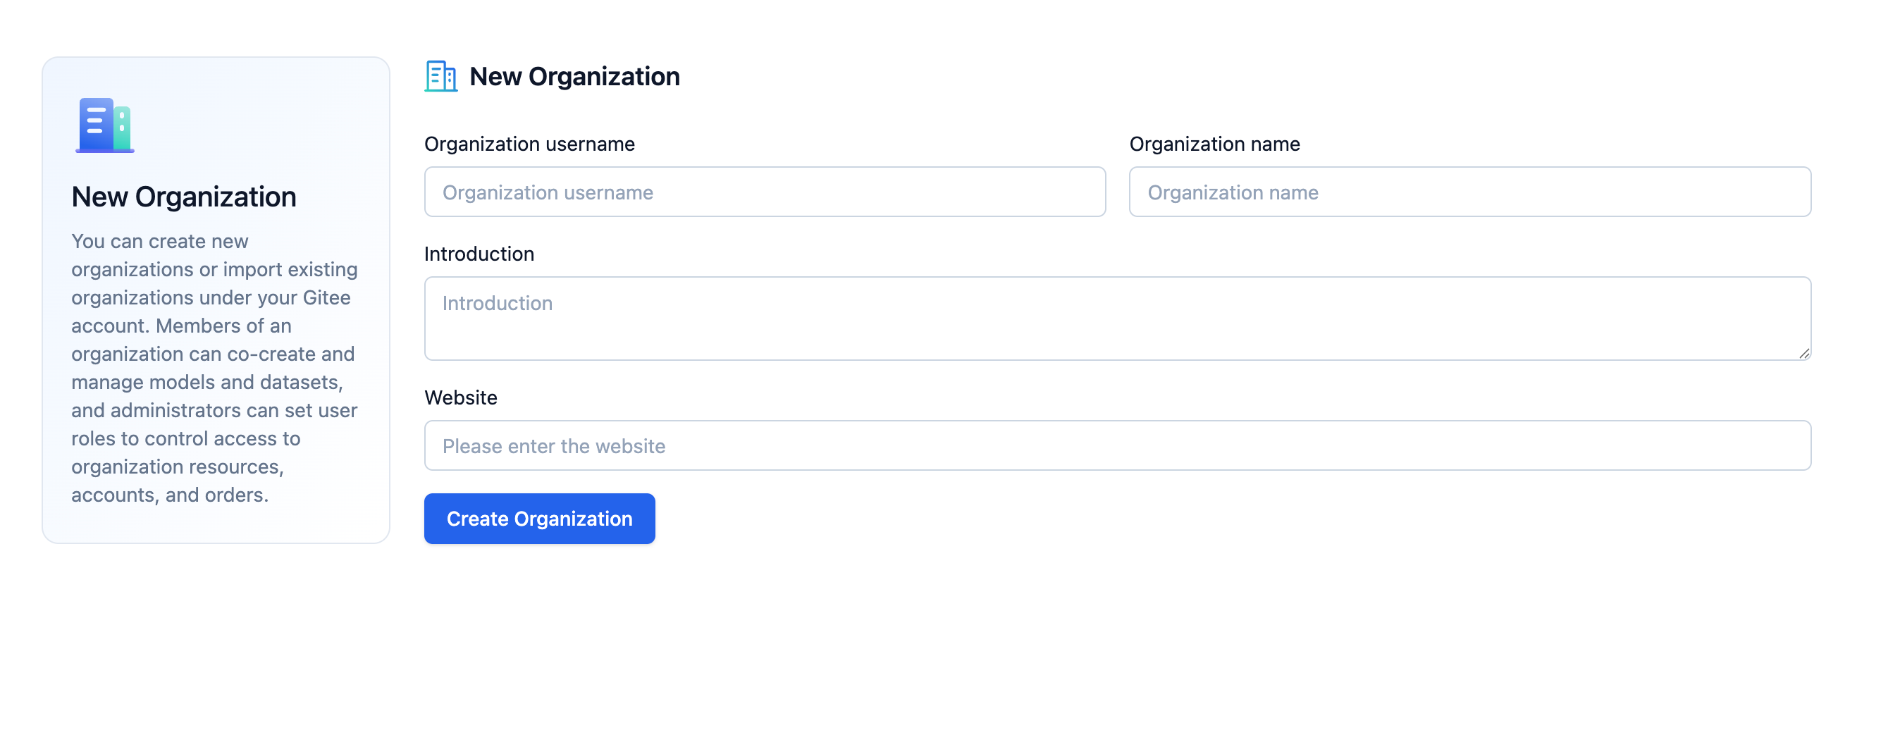Viewport: 1900px width, 747px height.
Task: Click the New Organization heading above the form
Action: coord(574,76)
